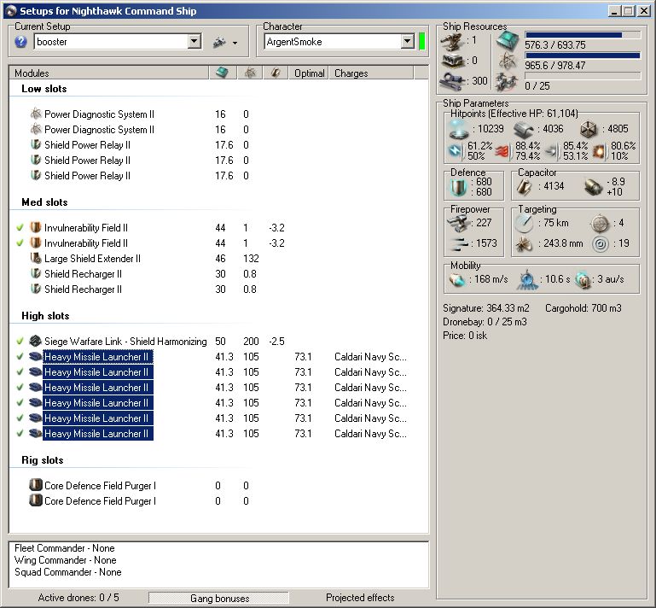656x608 pixels.
Task: Click the Rig slots section heading
Action: [x=43, y=460]
